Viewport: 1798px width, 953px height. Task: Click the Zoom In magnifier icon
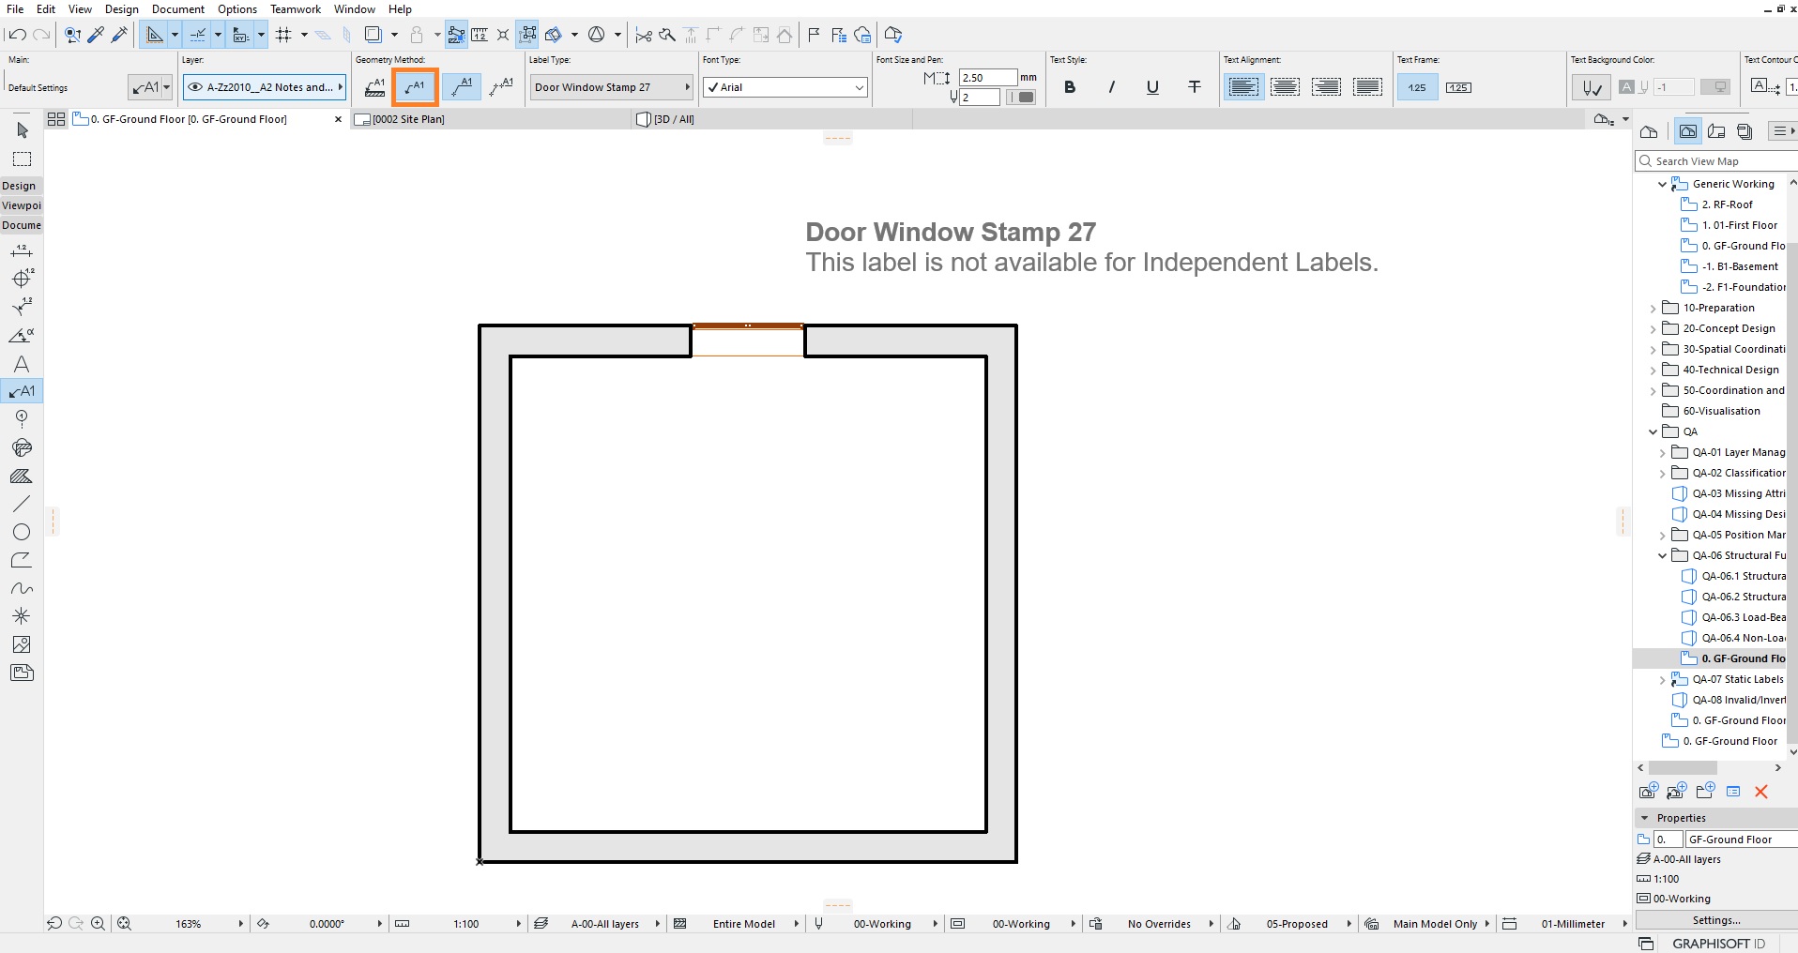click(98, 924)
